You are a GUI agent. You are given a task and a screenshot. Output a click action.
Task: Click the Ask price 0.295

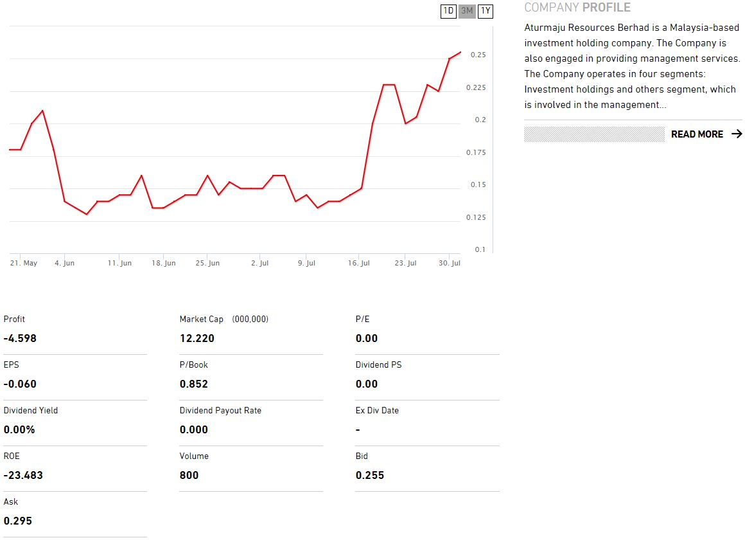pos(18,521)
